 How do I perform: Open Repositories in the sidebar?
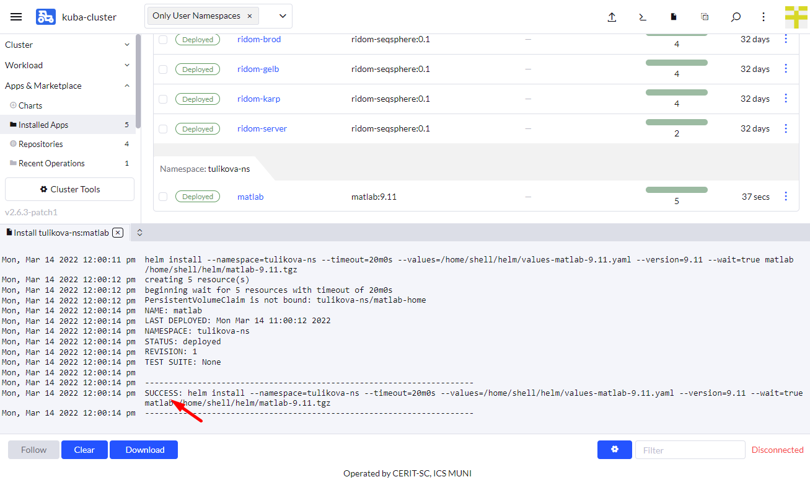coord(41,144)
